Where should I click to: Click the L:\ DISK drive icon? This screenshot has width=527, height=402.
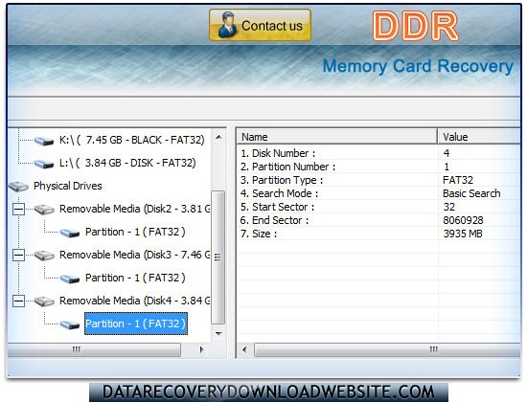(44, 164)
